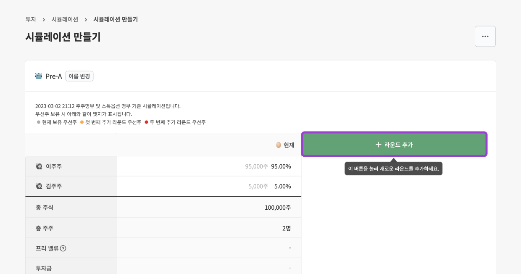Open the 프리 밸류 help tooltip icon

pos(63,248)
